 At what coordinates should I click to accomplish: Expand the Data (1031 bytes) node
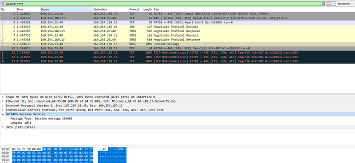pos(3,127)
